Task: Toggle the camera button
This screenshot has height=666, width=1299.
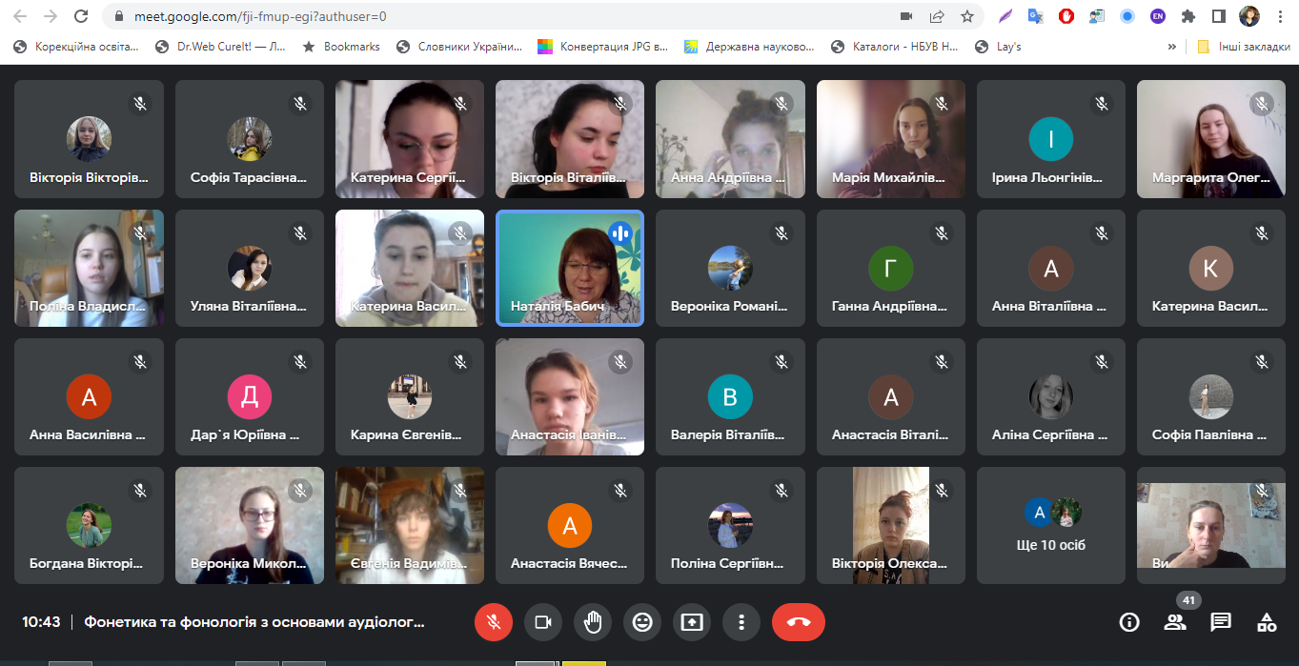Action: click(542, 622)
